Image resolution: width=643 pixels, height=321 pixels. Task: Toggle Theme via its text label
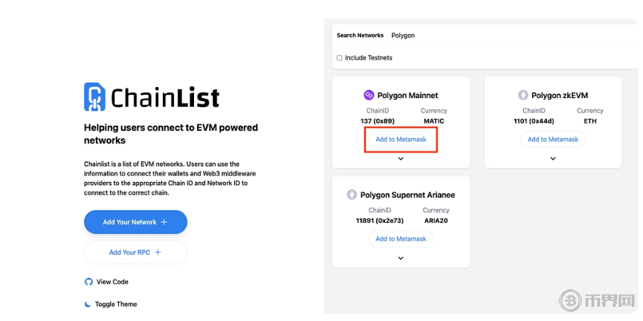point(116,304)
